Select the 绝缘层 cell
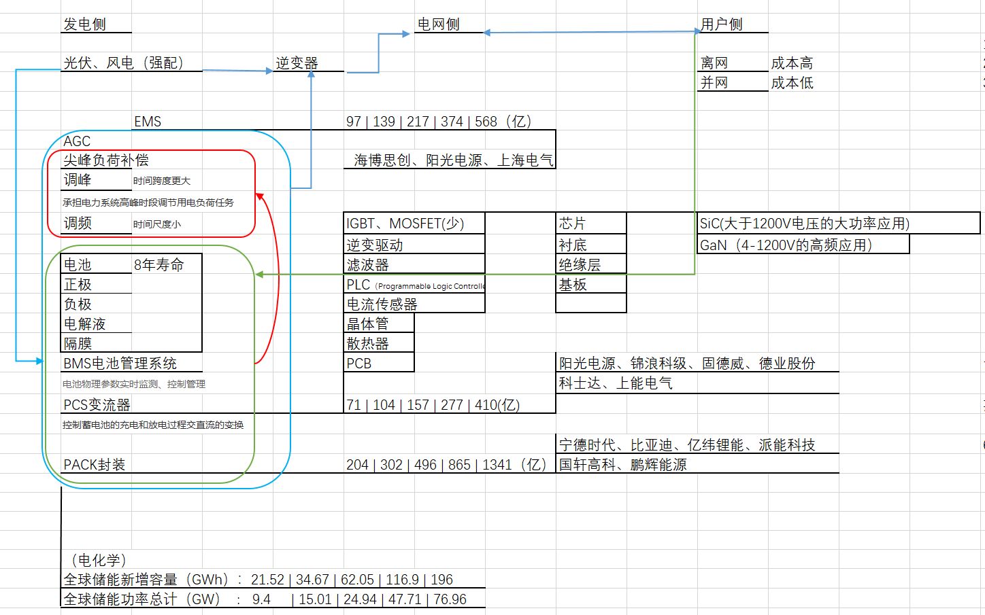Viewport: 985px width, 615px height. coord(580,265)
